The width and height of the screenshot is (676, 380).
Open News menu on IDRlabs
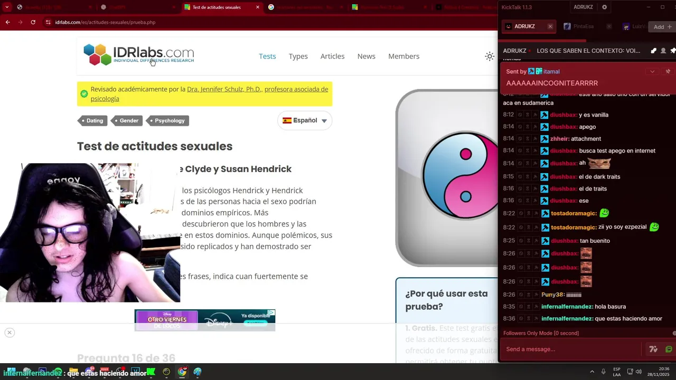(366, 56)
